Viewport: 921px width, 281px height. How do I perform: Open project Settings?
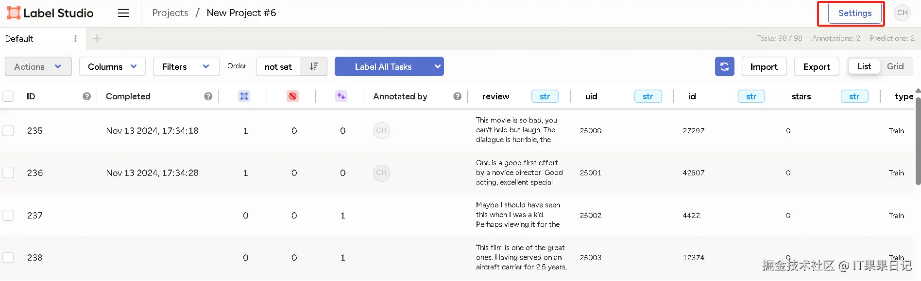tap(854, 13)
